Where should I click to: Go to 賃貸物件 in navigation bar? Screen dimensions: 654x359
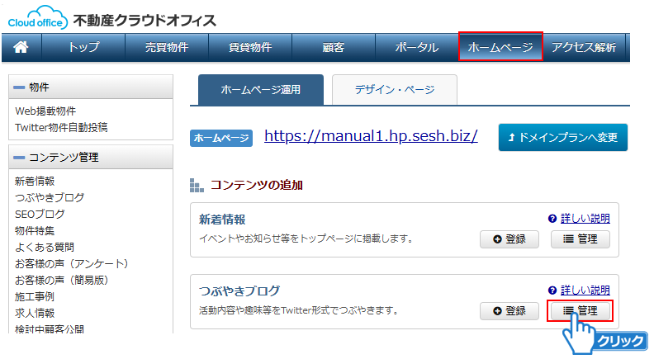[249, 48]
